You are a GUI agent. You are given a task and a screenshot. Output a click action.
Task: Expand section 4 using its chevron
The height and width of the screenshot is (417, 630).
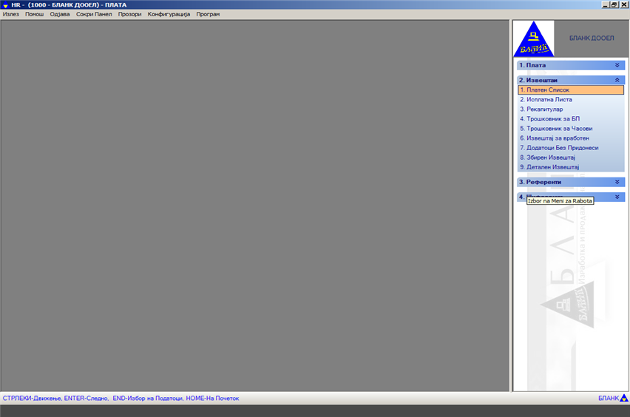coord(617,197)
